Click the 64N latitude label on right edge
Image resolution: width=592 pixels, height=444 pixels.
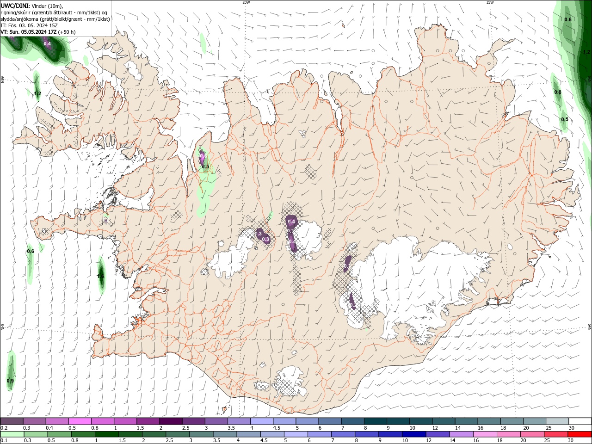(590, 327)
